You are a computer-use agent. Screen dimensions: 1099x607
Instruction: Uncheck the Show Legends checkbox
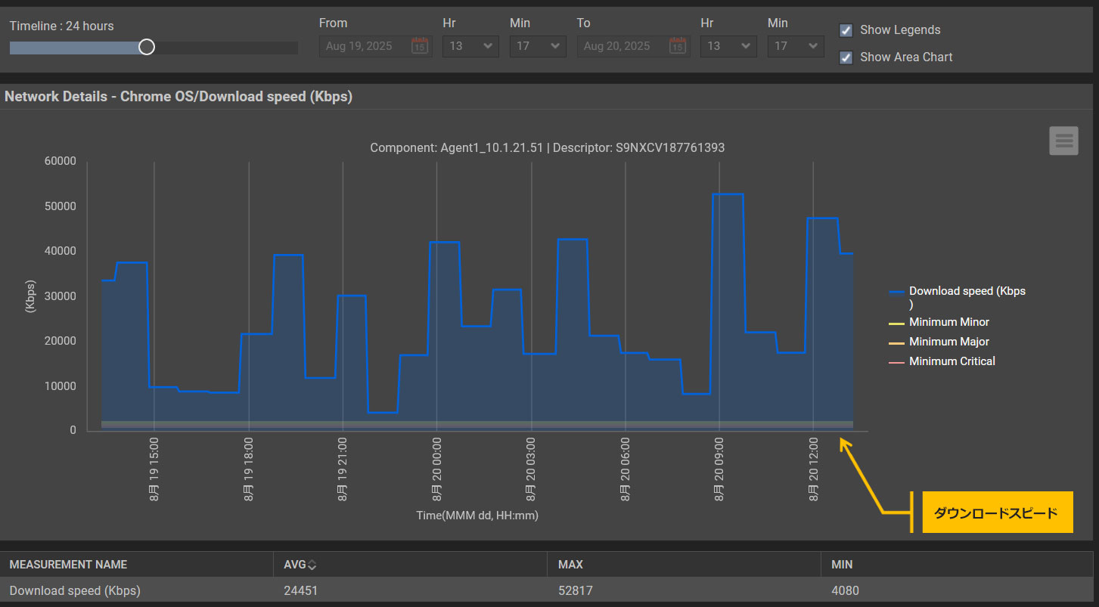[x=846, y=30]
